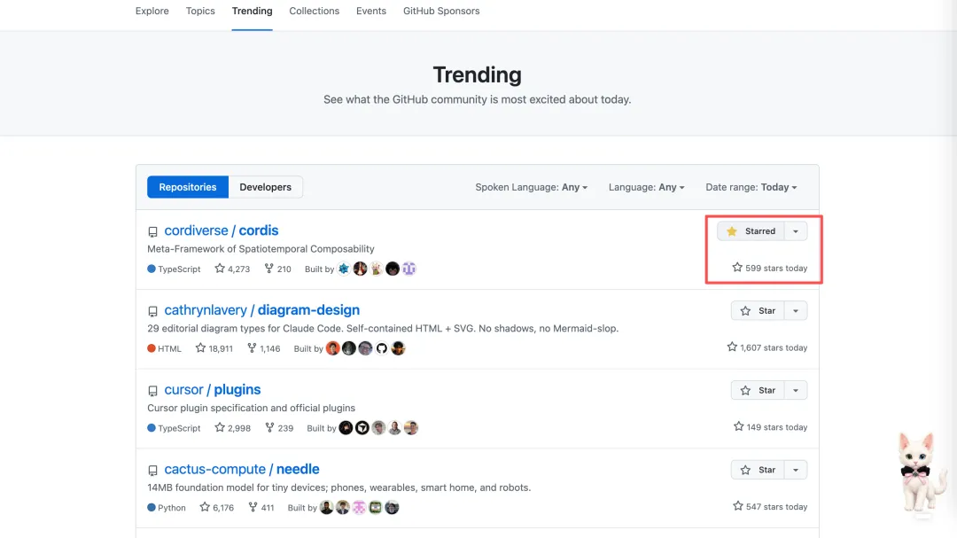957x538 pixels.
Task: Click HTML language label for diagram-design
Action: (x=164, y=348)
